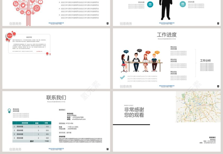Image resolution: width=223 pixels, height=154 pixels.
Task: Click the YouTube icon on the icon tree
Action: [x=40, y=2]
